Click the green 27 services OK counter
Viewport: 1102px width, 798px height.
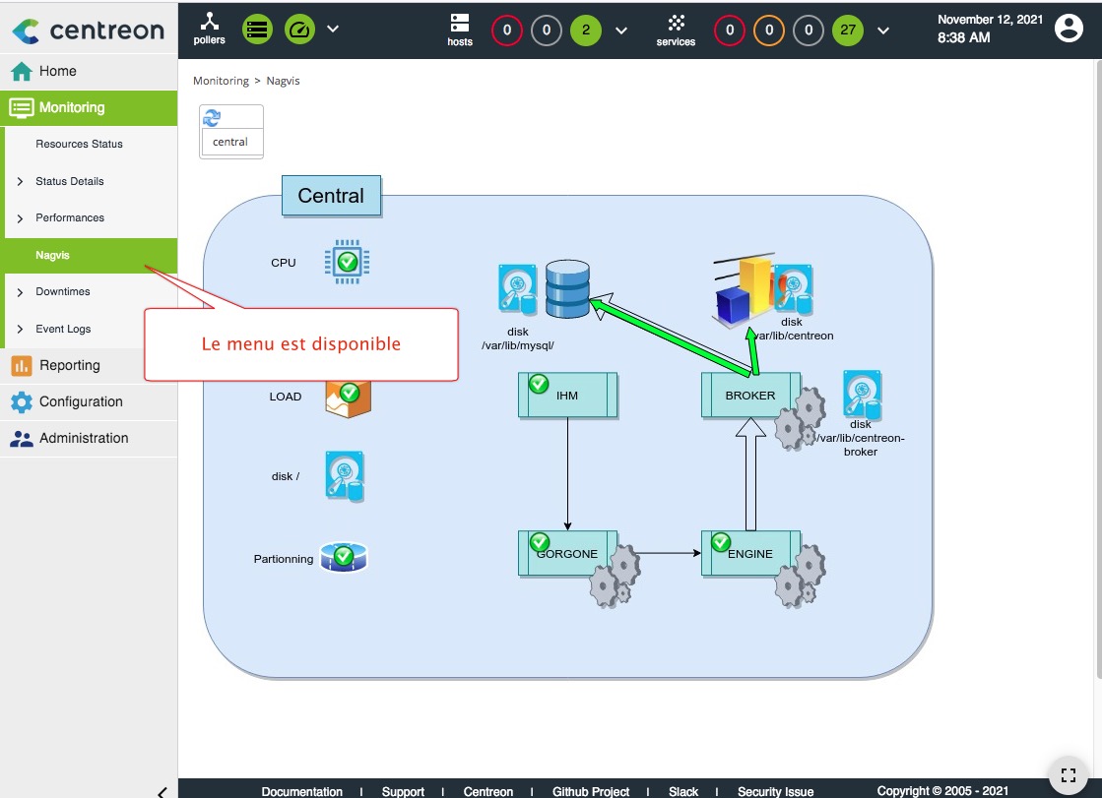[848, 30]
